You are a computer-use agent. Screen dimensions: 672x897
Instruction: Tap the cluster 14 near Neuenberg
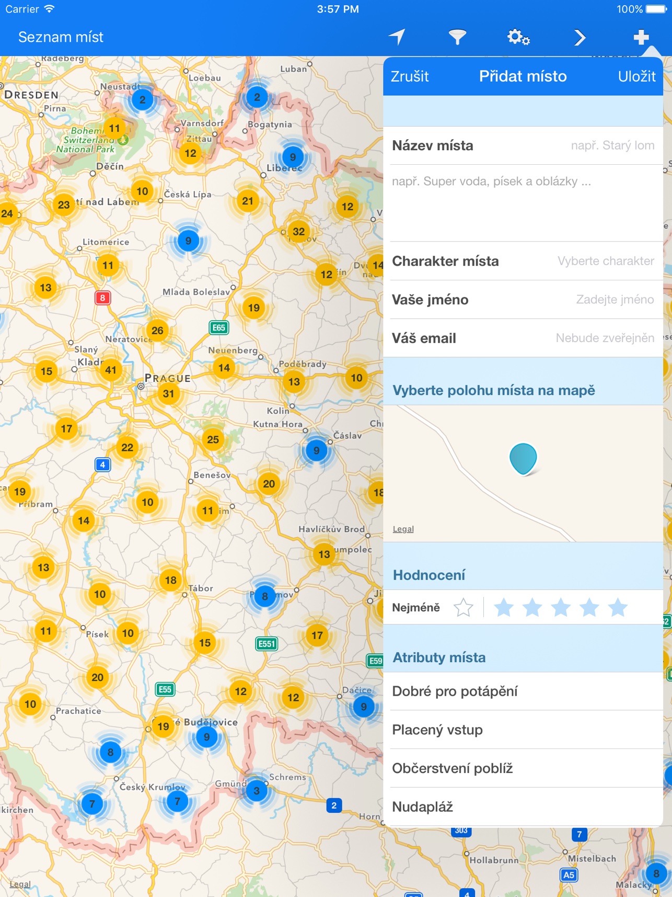[224, 368]
